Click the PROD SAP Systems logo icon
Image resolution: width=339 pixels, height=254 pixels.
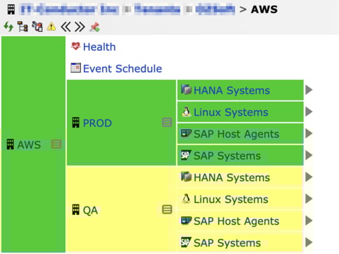point(186,155)
